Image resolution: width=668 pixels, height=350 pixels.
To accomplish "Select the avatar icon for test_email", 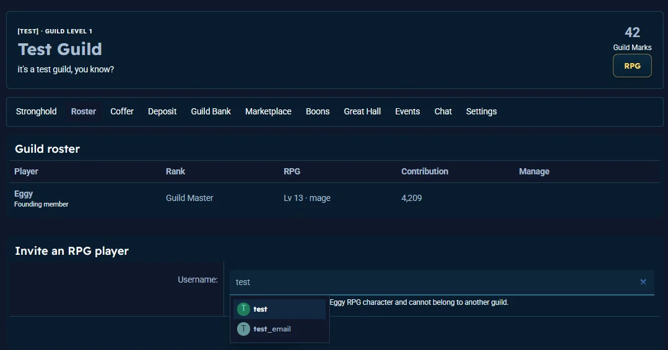I will coord(243,329).
